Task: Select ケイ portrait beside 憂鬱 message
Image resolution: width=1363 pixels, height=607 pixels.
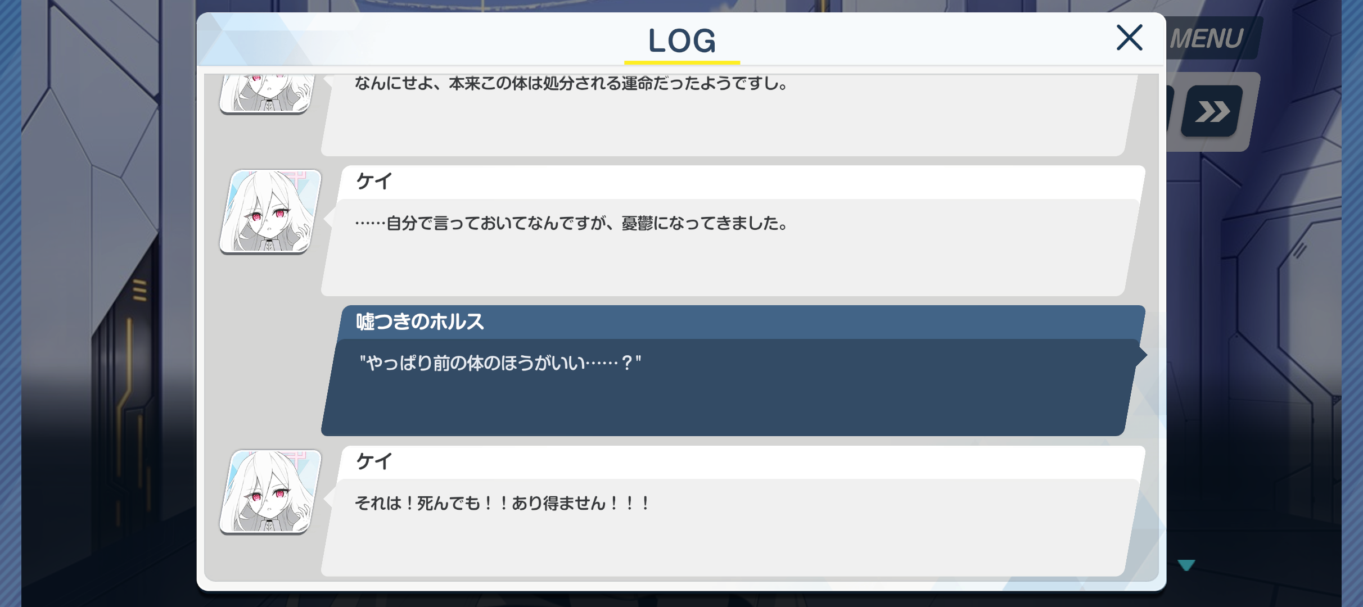Action: 270,212
